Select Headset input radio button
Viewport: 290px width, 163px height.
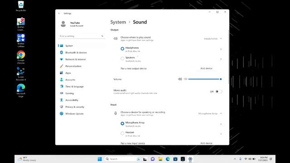[122, 134]
